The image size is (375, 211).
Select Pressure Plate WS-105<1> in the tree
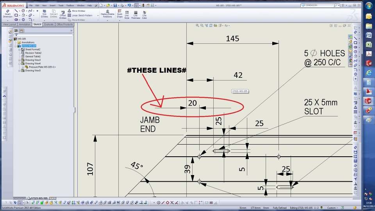[x=42, y=67]
